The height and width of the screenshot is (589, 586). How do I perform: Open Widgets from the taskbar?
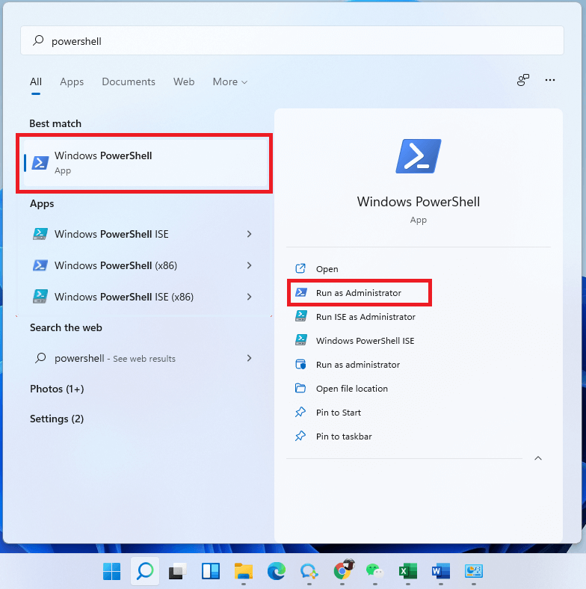pos(210,572)
